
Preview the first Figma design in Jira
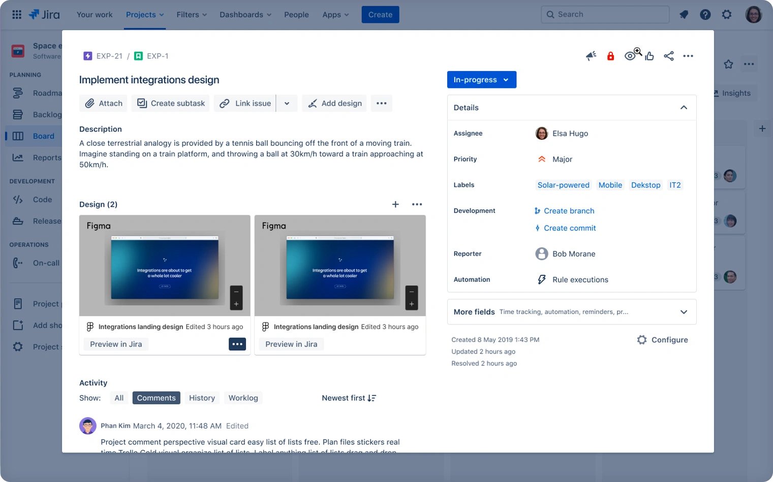coord(115,344)
